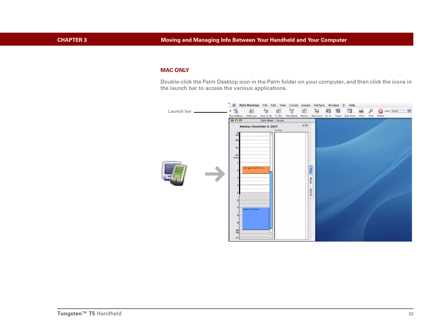
Task: Click the Monday December 8, 2003 date heading
Action: [x=258, y=126]
